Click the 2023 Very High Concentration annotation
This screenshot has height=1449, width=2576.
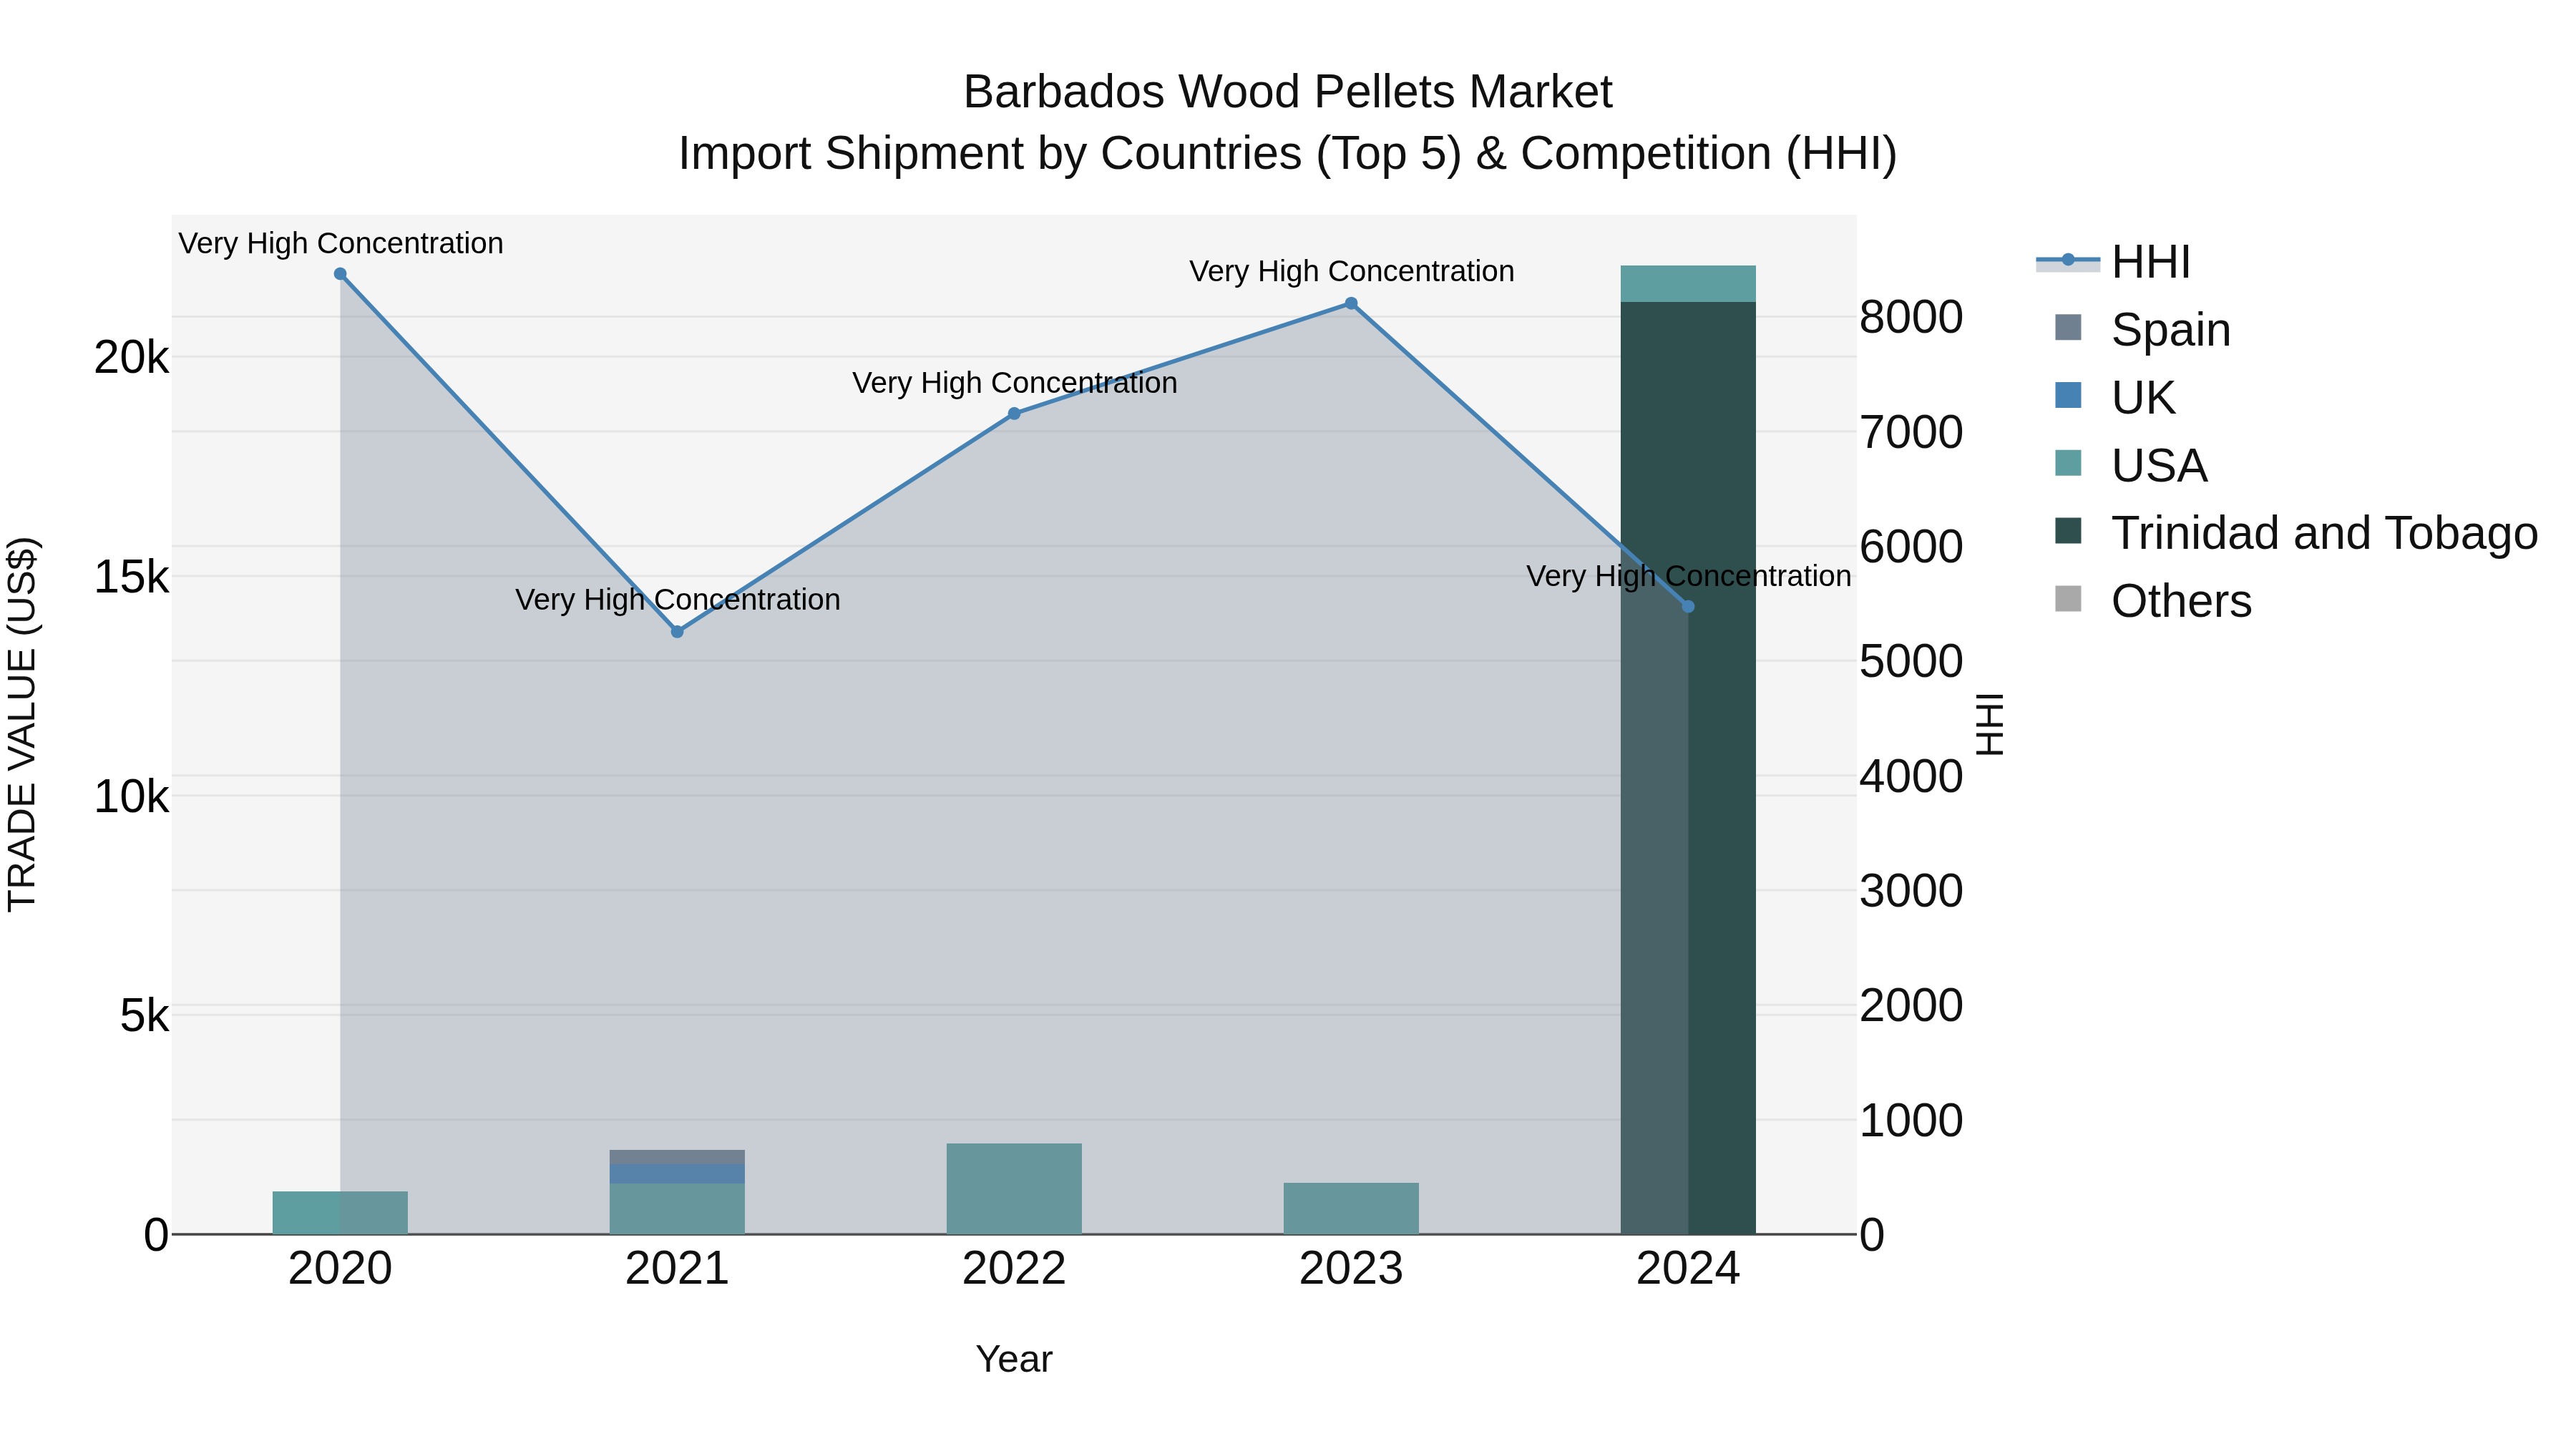1352,272
